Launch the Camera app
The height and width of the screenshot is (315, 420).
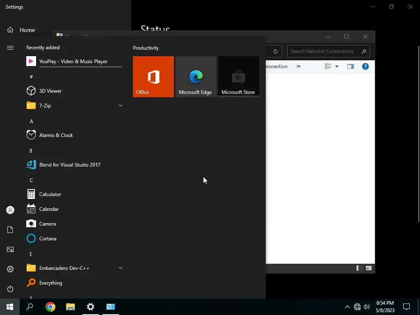74,224
